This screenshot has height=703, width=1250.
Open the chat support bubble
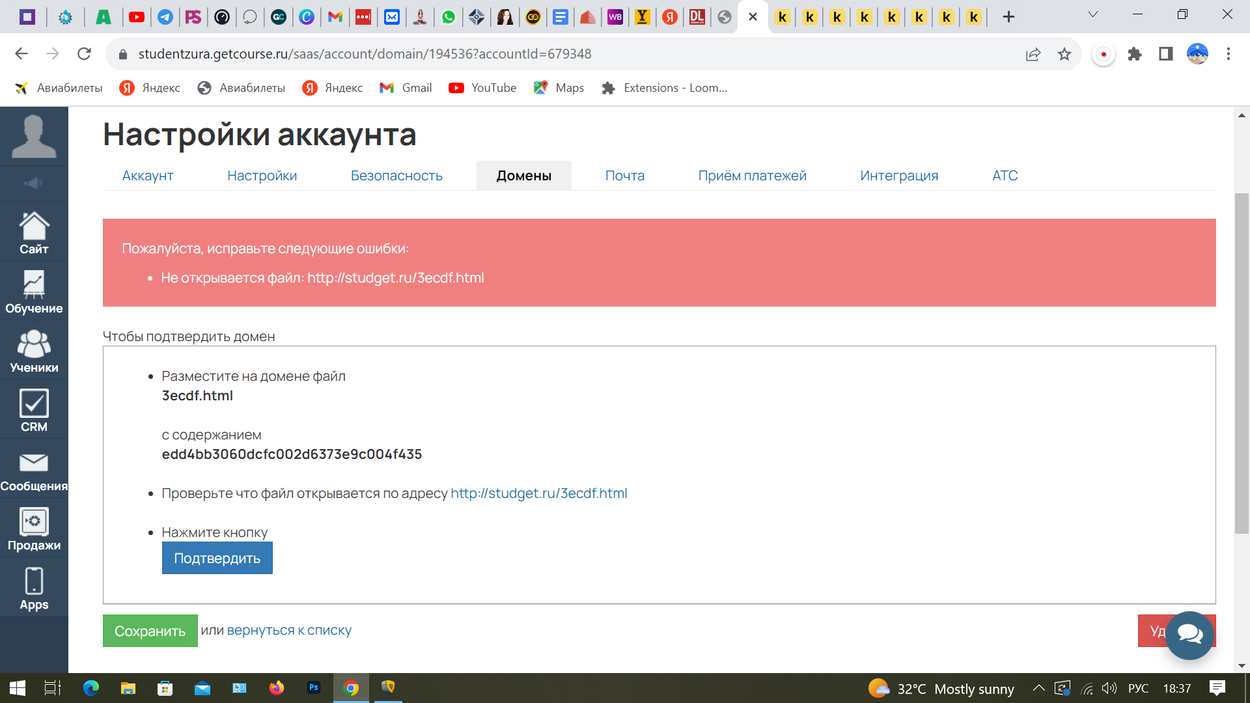click(1189, 635)
